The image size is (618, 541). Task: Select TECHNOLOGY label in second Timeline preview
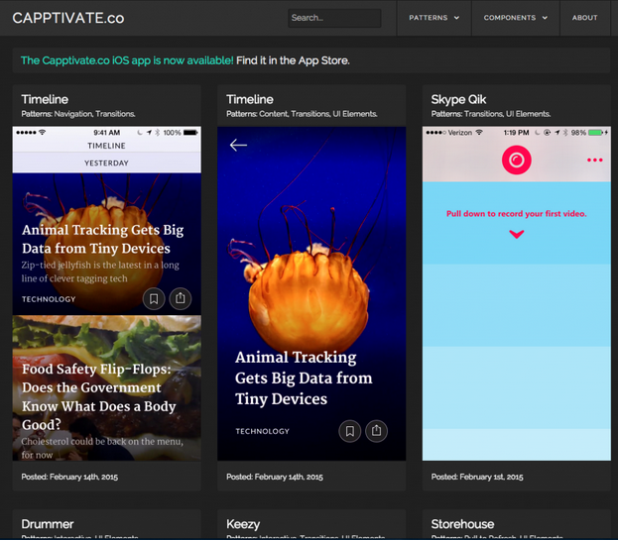tap(263, 432)
